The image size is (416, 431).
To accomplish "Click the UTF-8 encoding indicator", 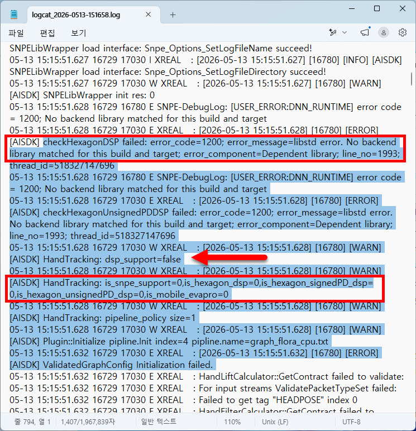I will (x=351, y=422).
